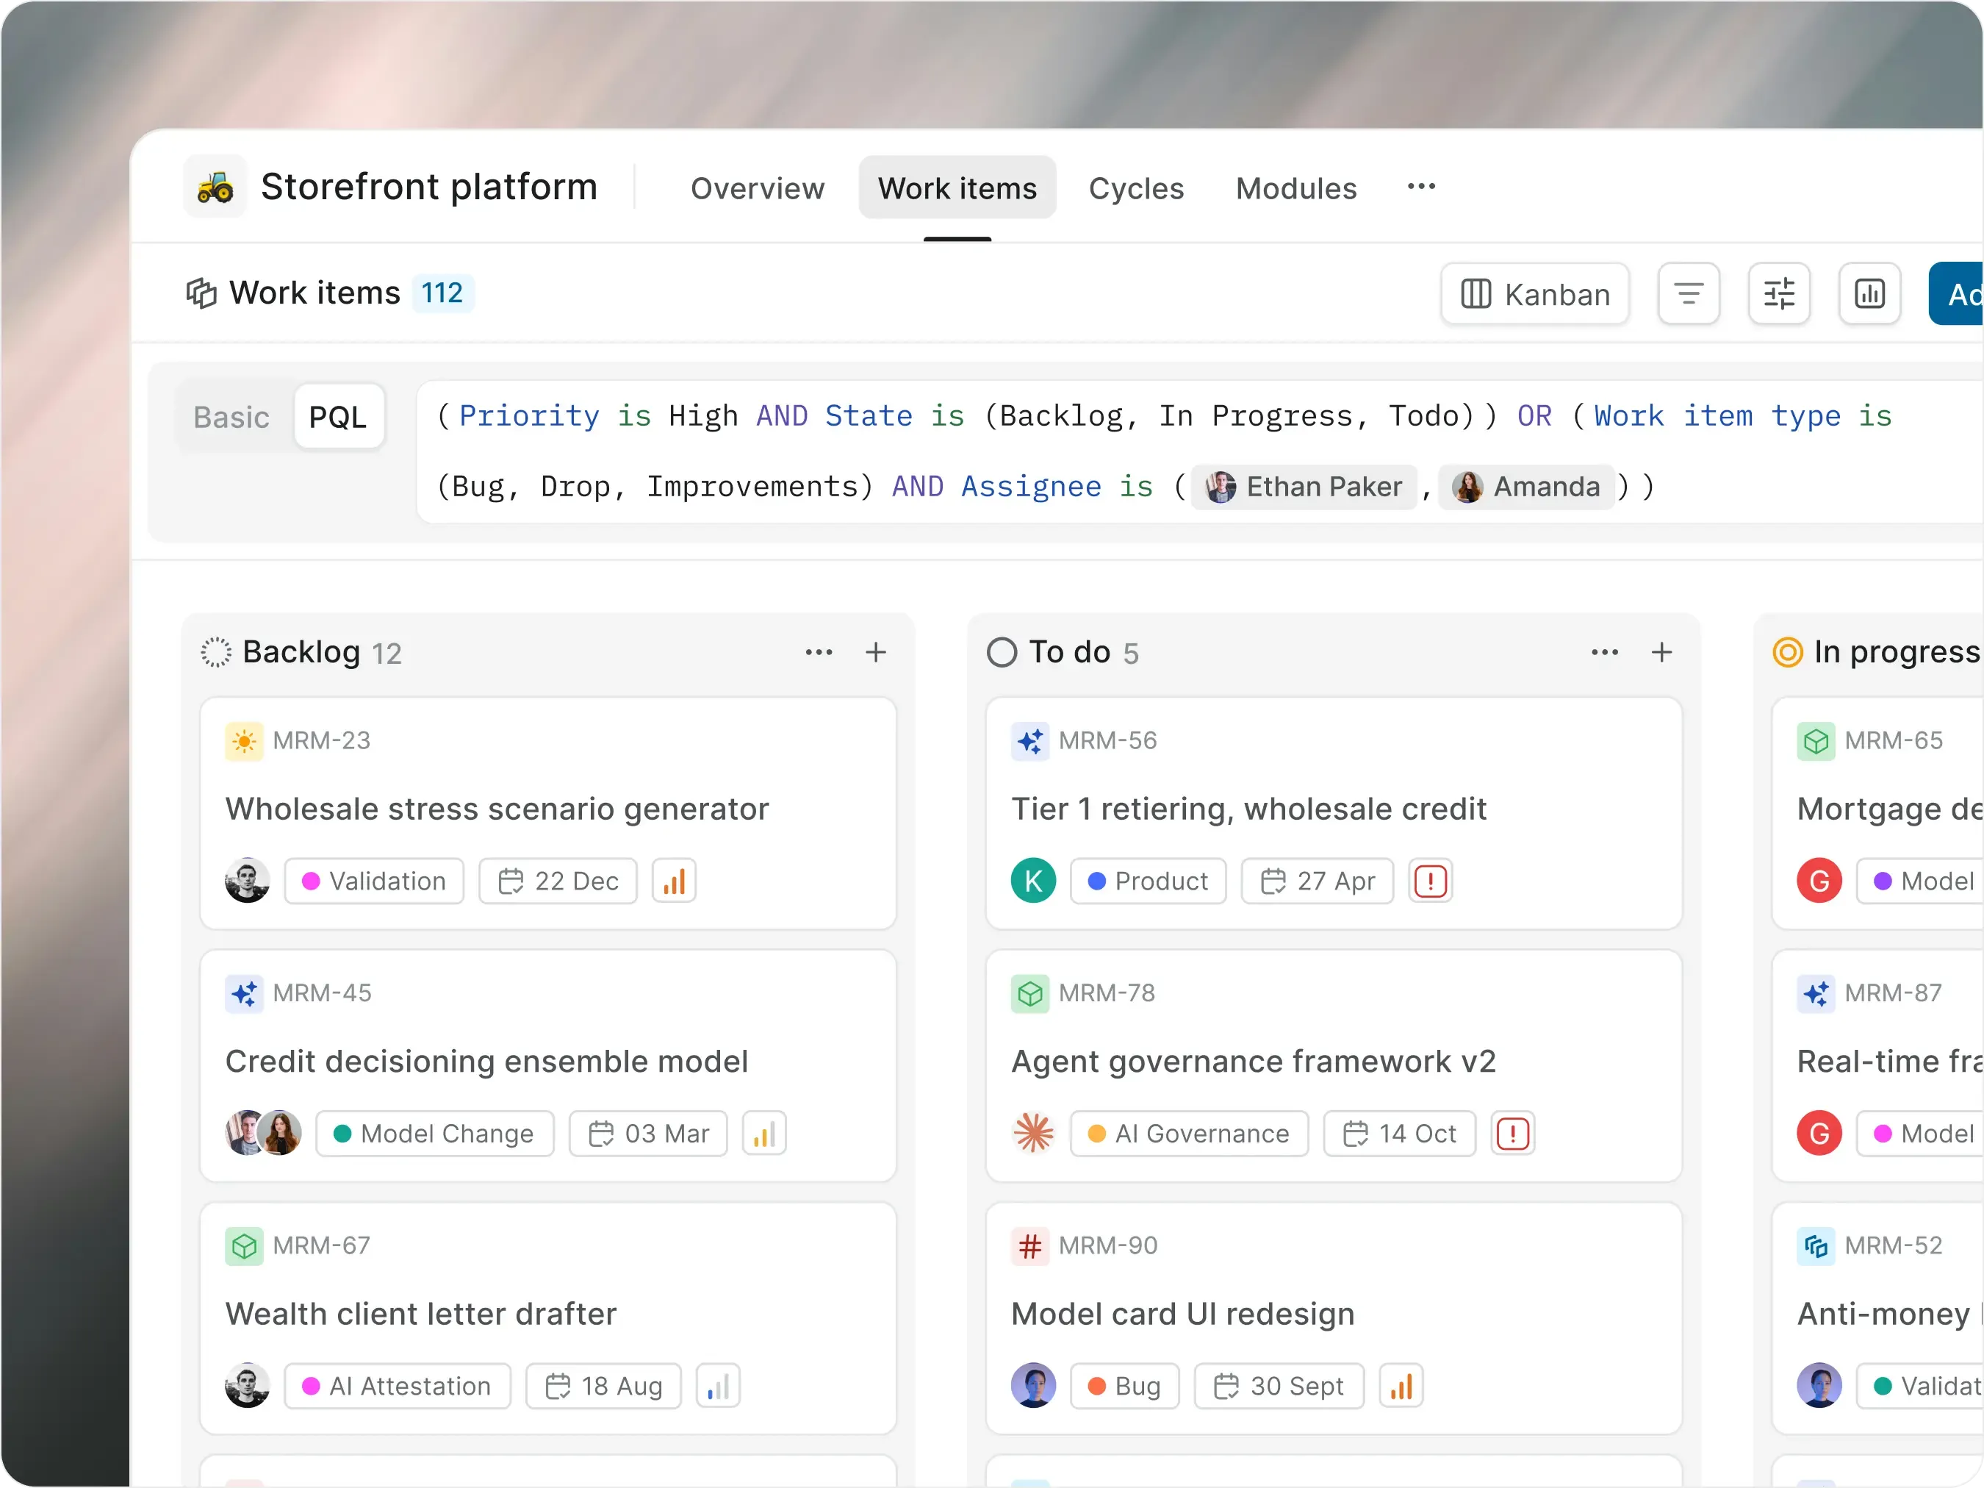1984x1488 pixels.
Task: Click the layers type icon on MRM-52
Action: [1816, 1247]
